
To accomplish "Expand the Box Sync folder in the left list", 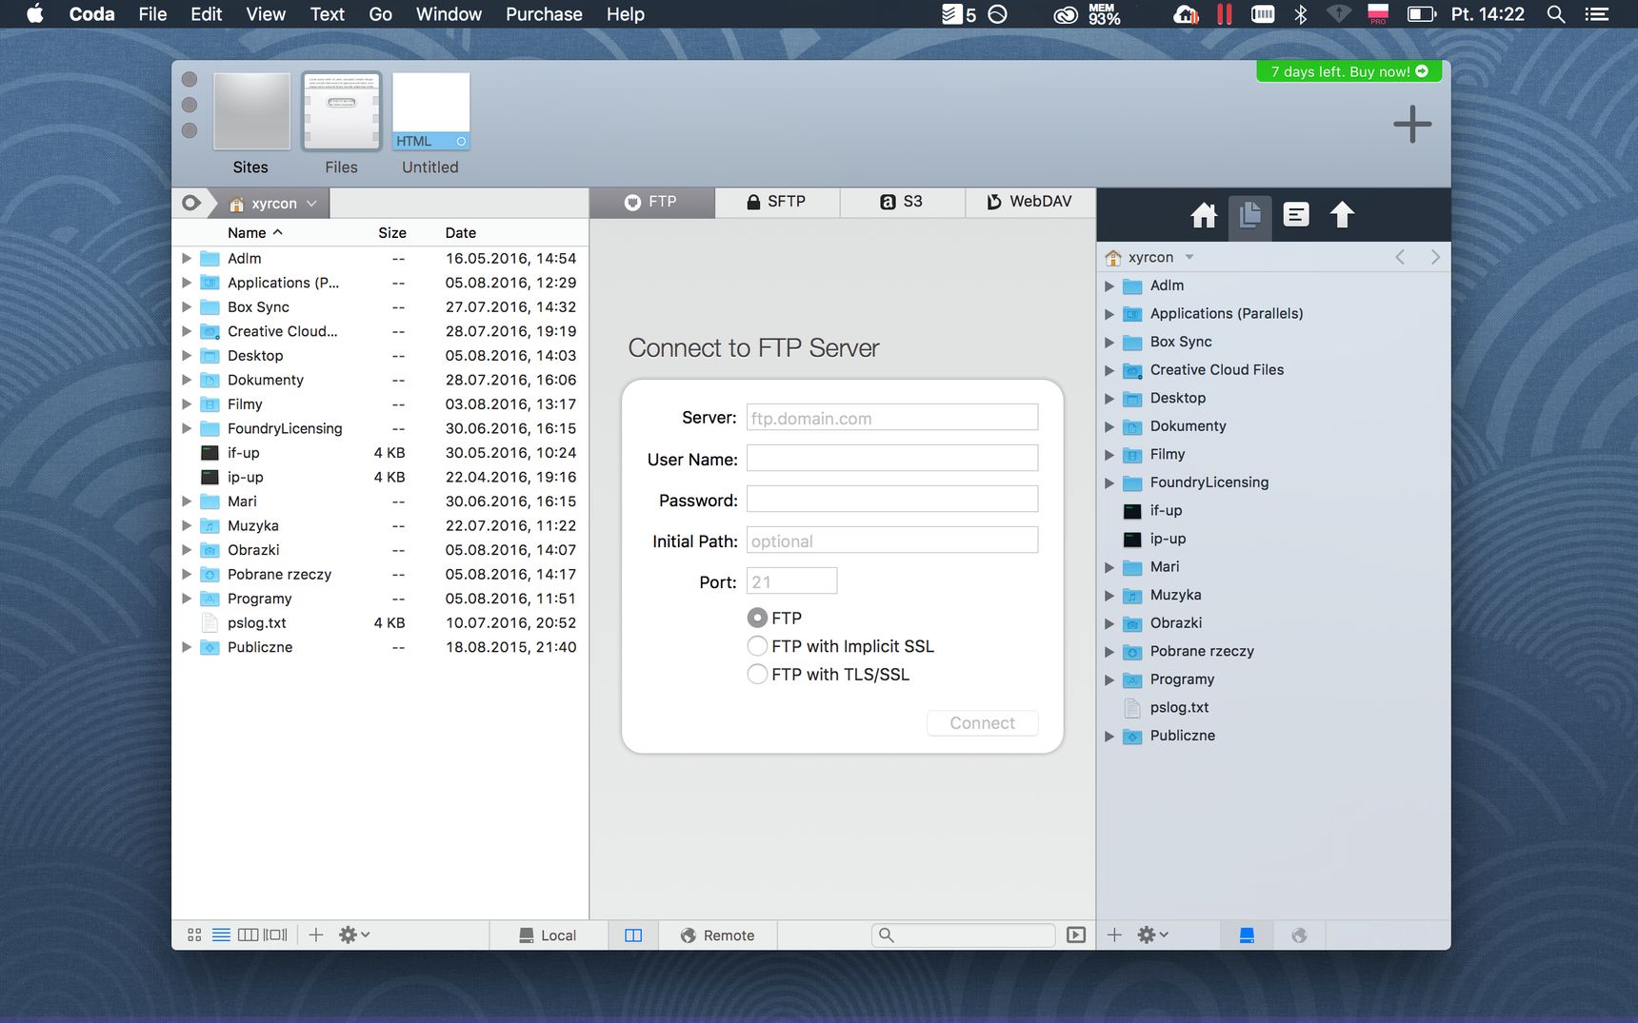I will (x=187, y=306).
